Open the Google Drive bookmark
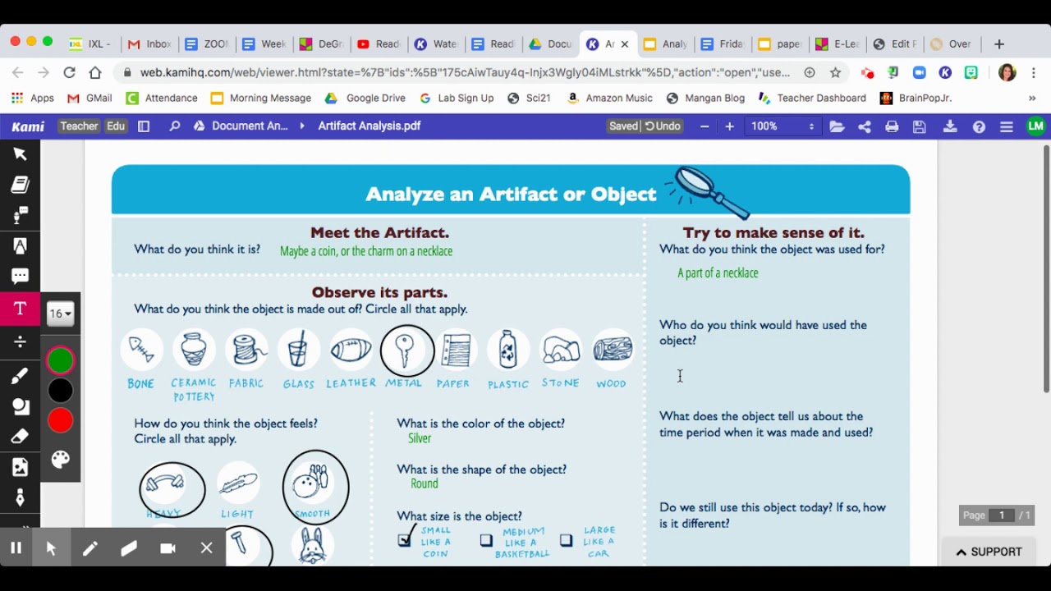Image resolution: width=1051 pixels, height=591 pixels. tap(365, 98)
